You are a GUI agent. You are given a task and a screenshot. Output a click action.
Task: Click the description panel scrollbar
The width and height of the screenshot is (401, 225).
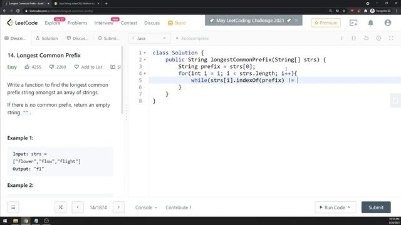coord(122,80)
